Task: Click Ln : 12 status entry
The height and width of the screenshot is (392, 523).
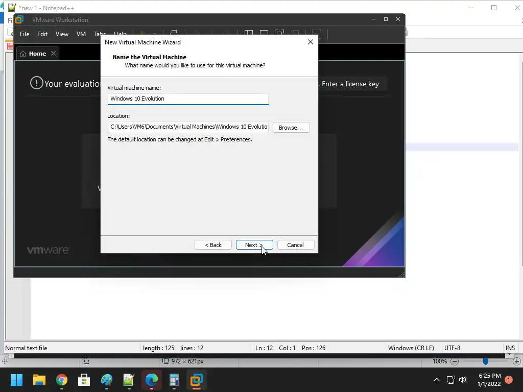Action: click(x=264, y=348)
